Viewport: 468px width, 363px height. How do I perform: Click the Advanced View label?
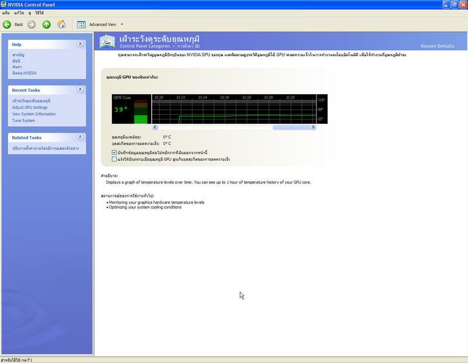click(103, 25)
